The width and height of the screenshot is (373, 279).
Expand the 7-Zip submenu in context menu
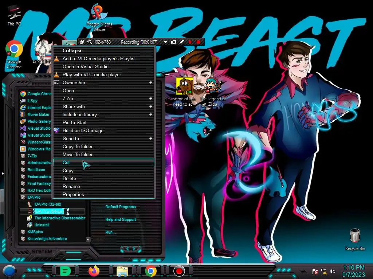click(x=104, y=98)
